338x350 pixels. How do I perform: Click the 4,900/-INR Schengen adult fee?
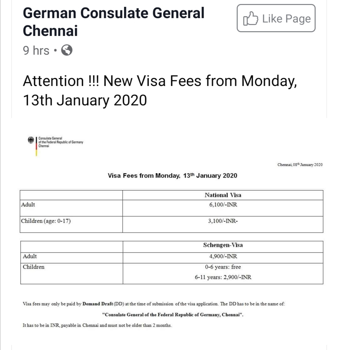[x=223, y=256]
